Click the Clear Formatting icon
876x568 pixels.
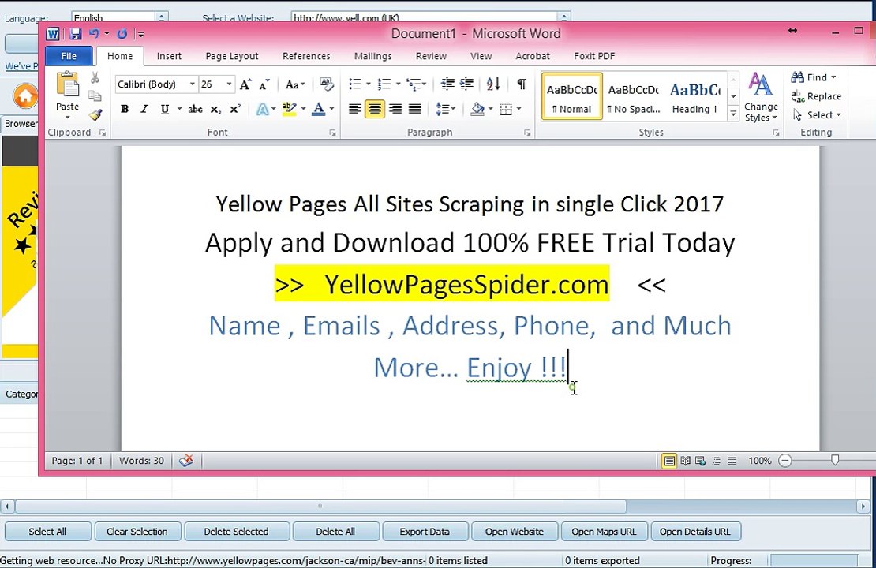coord(327,84)
